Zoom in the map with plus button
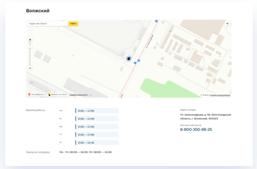The height and width of the screenshot is (169, 257). tap(30, 40)
